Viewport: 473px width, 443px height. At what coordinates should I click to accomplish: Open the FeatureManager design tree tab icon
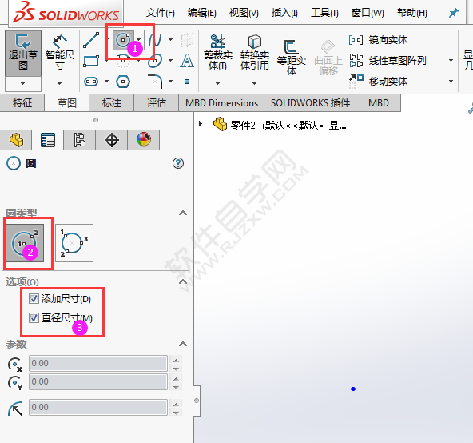[x=16, y=140]
